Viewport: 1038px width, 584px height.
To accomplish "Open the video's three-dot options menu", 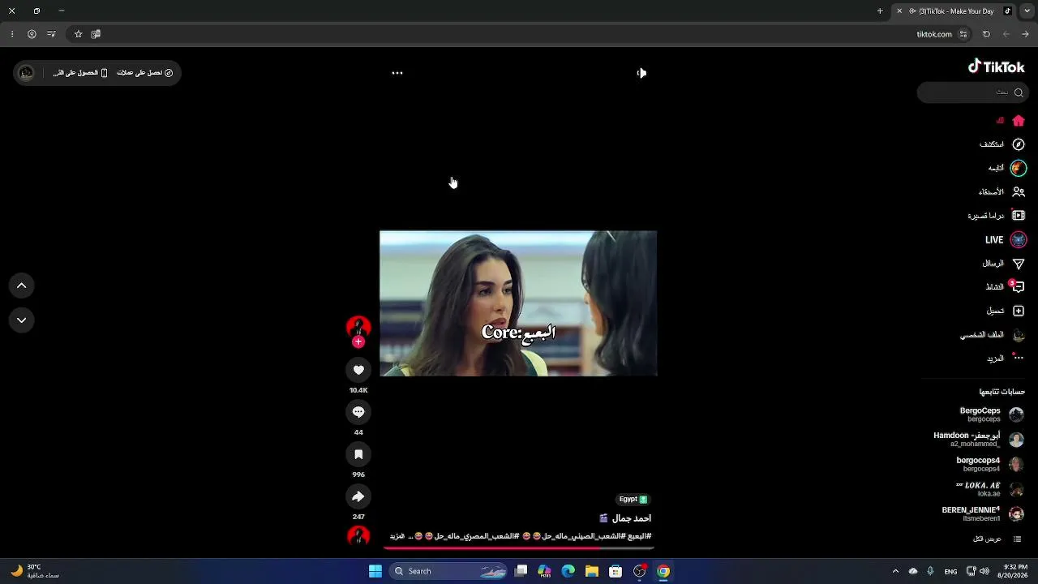I will pos(397,73).
